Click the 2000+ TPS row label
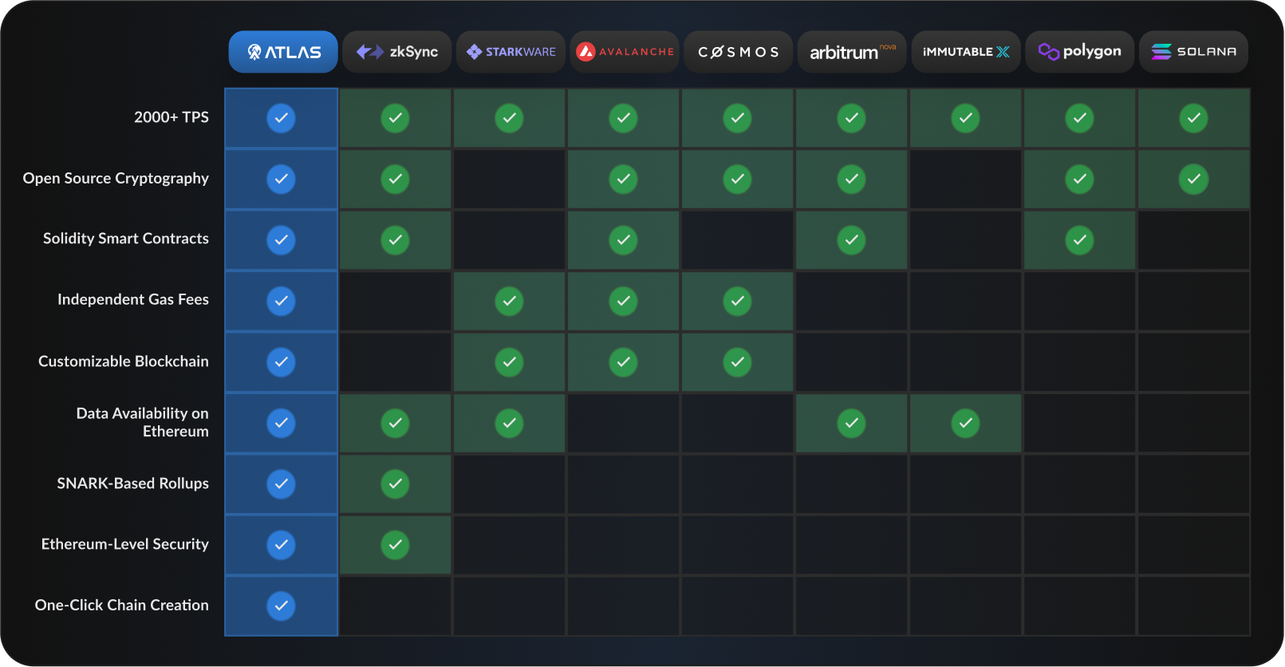Image resolution: width=1285 pixels, height=667 pixels. click(x=171, y=117)
